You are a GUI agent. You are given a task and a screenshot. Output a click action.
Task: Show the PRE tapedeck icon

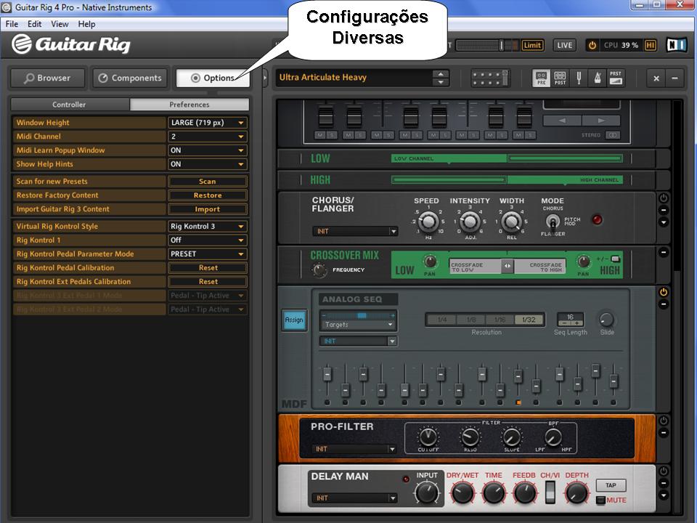coord(541,78)
